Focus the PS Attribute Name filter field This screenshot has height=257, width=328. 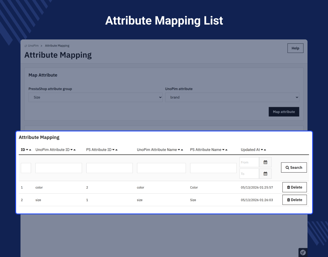pos(213,168)
